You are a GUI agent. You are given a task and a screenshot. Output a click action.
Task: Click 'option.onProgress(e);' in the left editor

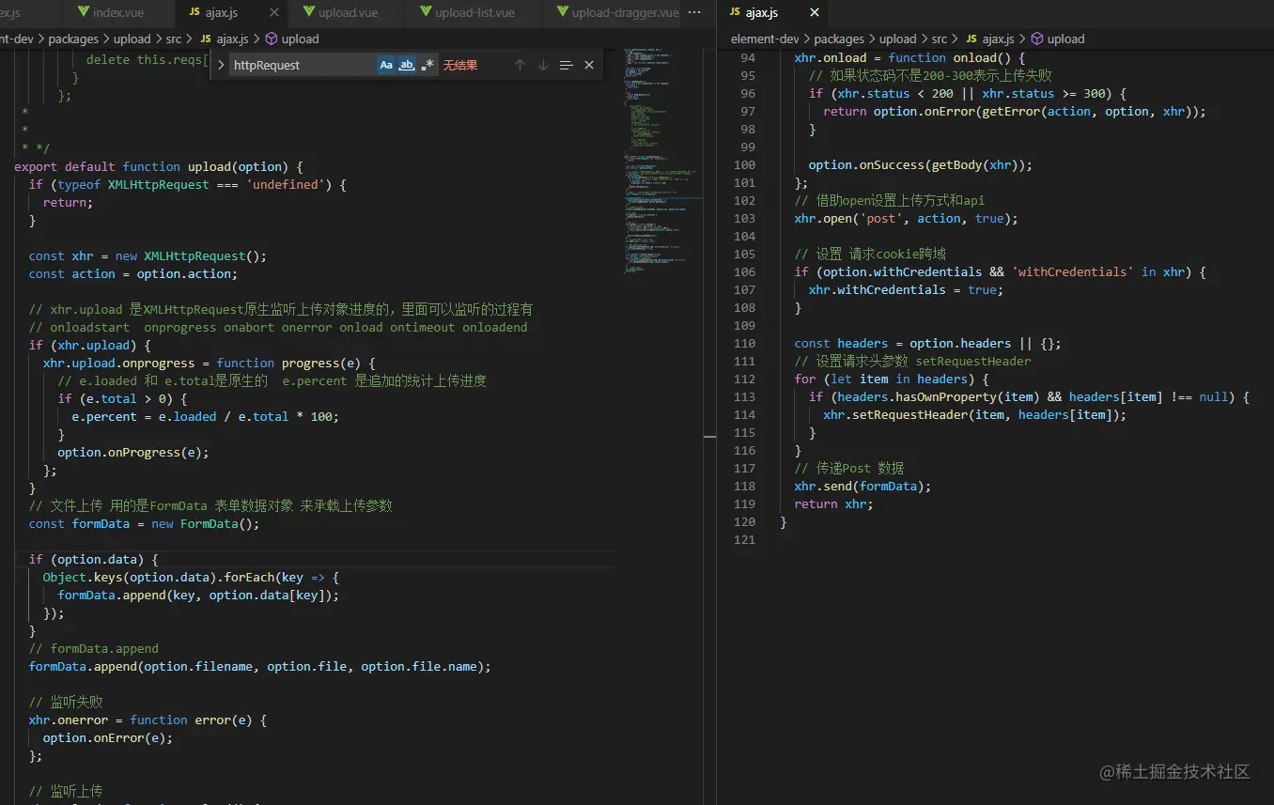(132, 452)
